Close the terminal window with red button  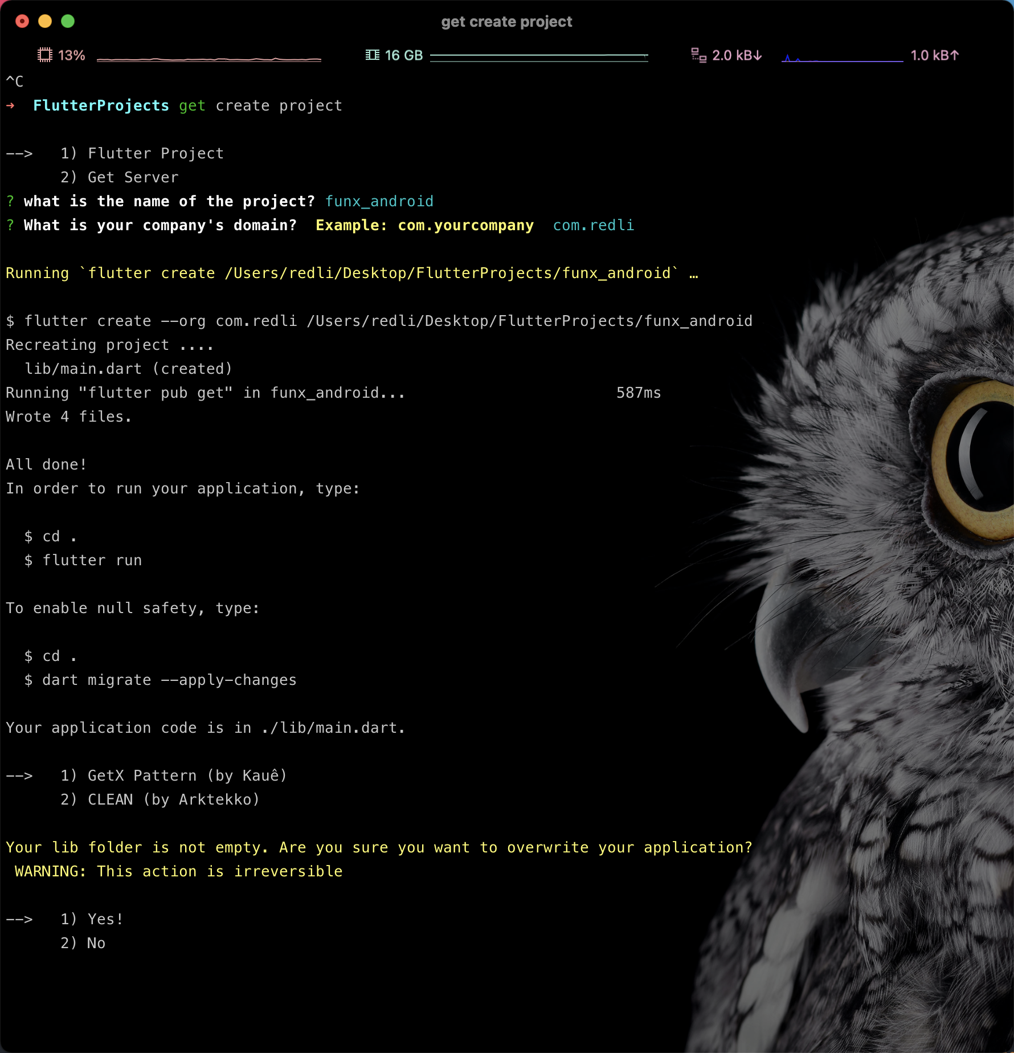(x=22, y=22)
